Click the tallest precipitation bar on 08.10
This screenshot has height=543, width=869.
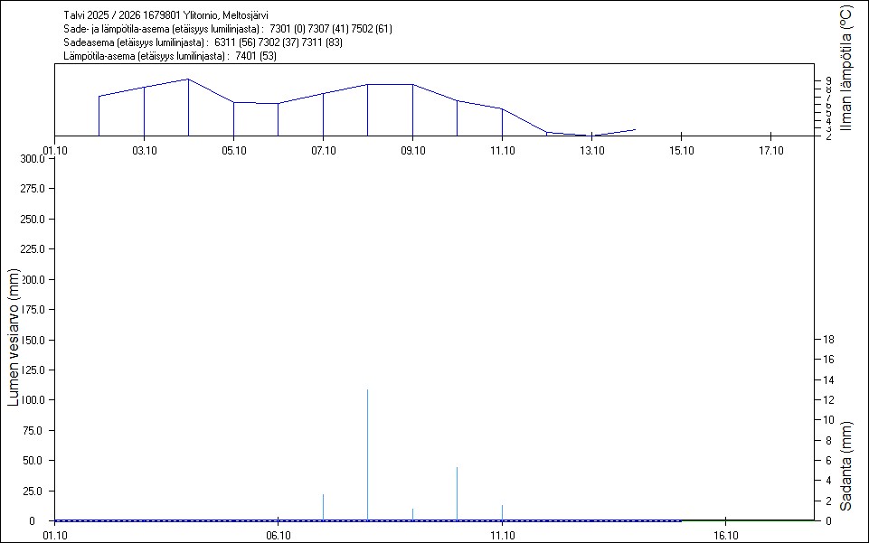click(367, 454)
